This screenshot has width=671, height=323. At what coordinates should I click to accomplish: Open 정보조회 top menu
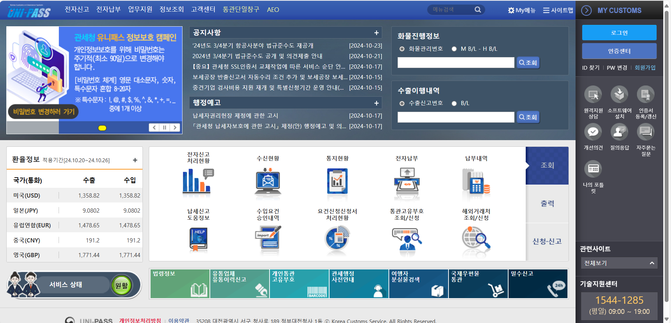172,9
